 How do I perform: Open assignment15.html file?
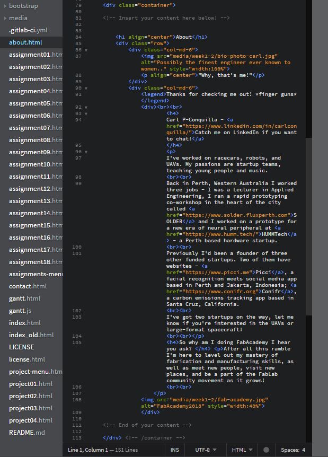click(36, 226)
